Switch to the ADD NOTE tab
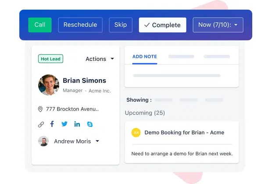Screen dimensions: 272x184 (x=144, y=57)
